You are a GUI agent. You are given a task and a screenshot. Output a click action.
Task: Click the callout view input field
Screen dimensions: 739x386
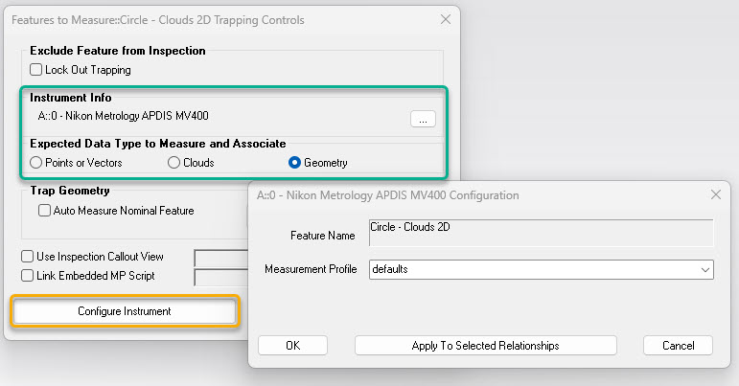(x=221, y=258)
